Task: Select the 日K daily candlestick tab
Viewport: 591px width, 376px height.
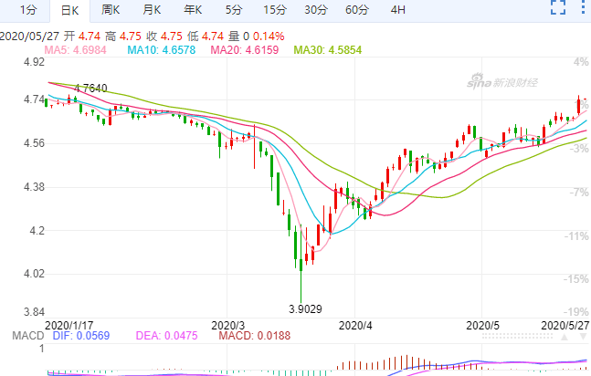Action: tap(70, 11)
